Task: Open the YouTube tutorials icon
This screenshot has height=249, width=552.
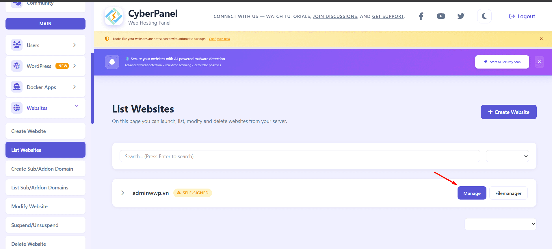Action: pos(441,16)
